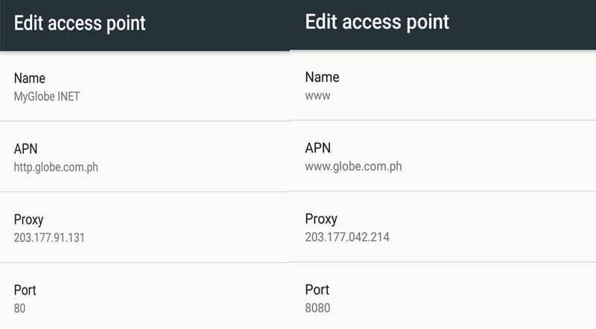This screenshot has height=329, width=596.
Task: Click the dark header bar above www name
Action: (521, 24)
